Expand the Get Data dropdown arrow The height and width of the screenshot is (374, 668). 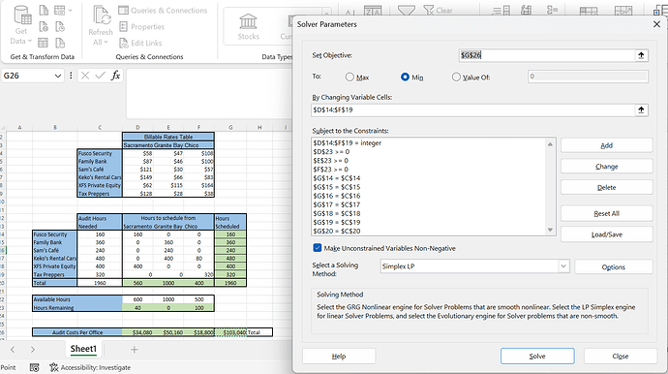tap(29, 41)
